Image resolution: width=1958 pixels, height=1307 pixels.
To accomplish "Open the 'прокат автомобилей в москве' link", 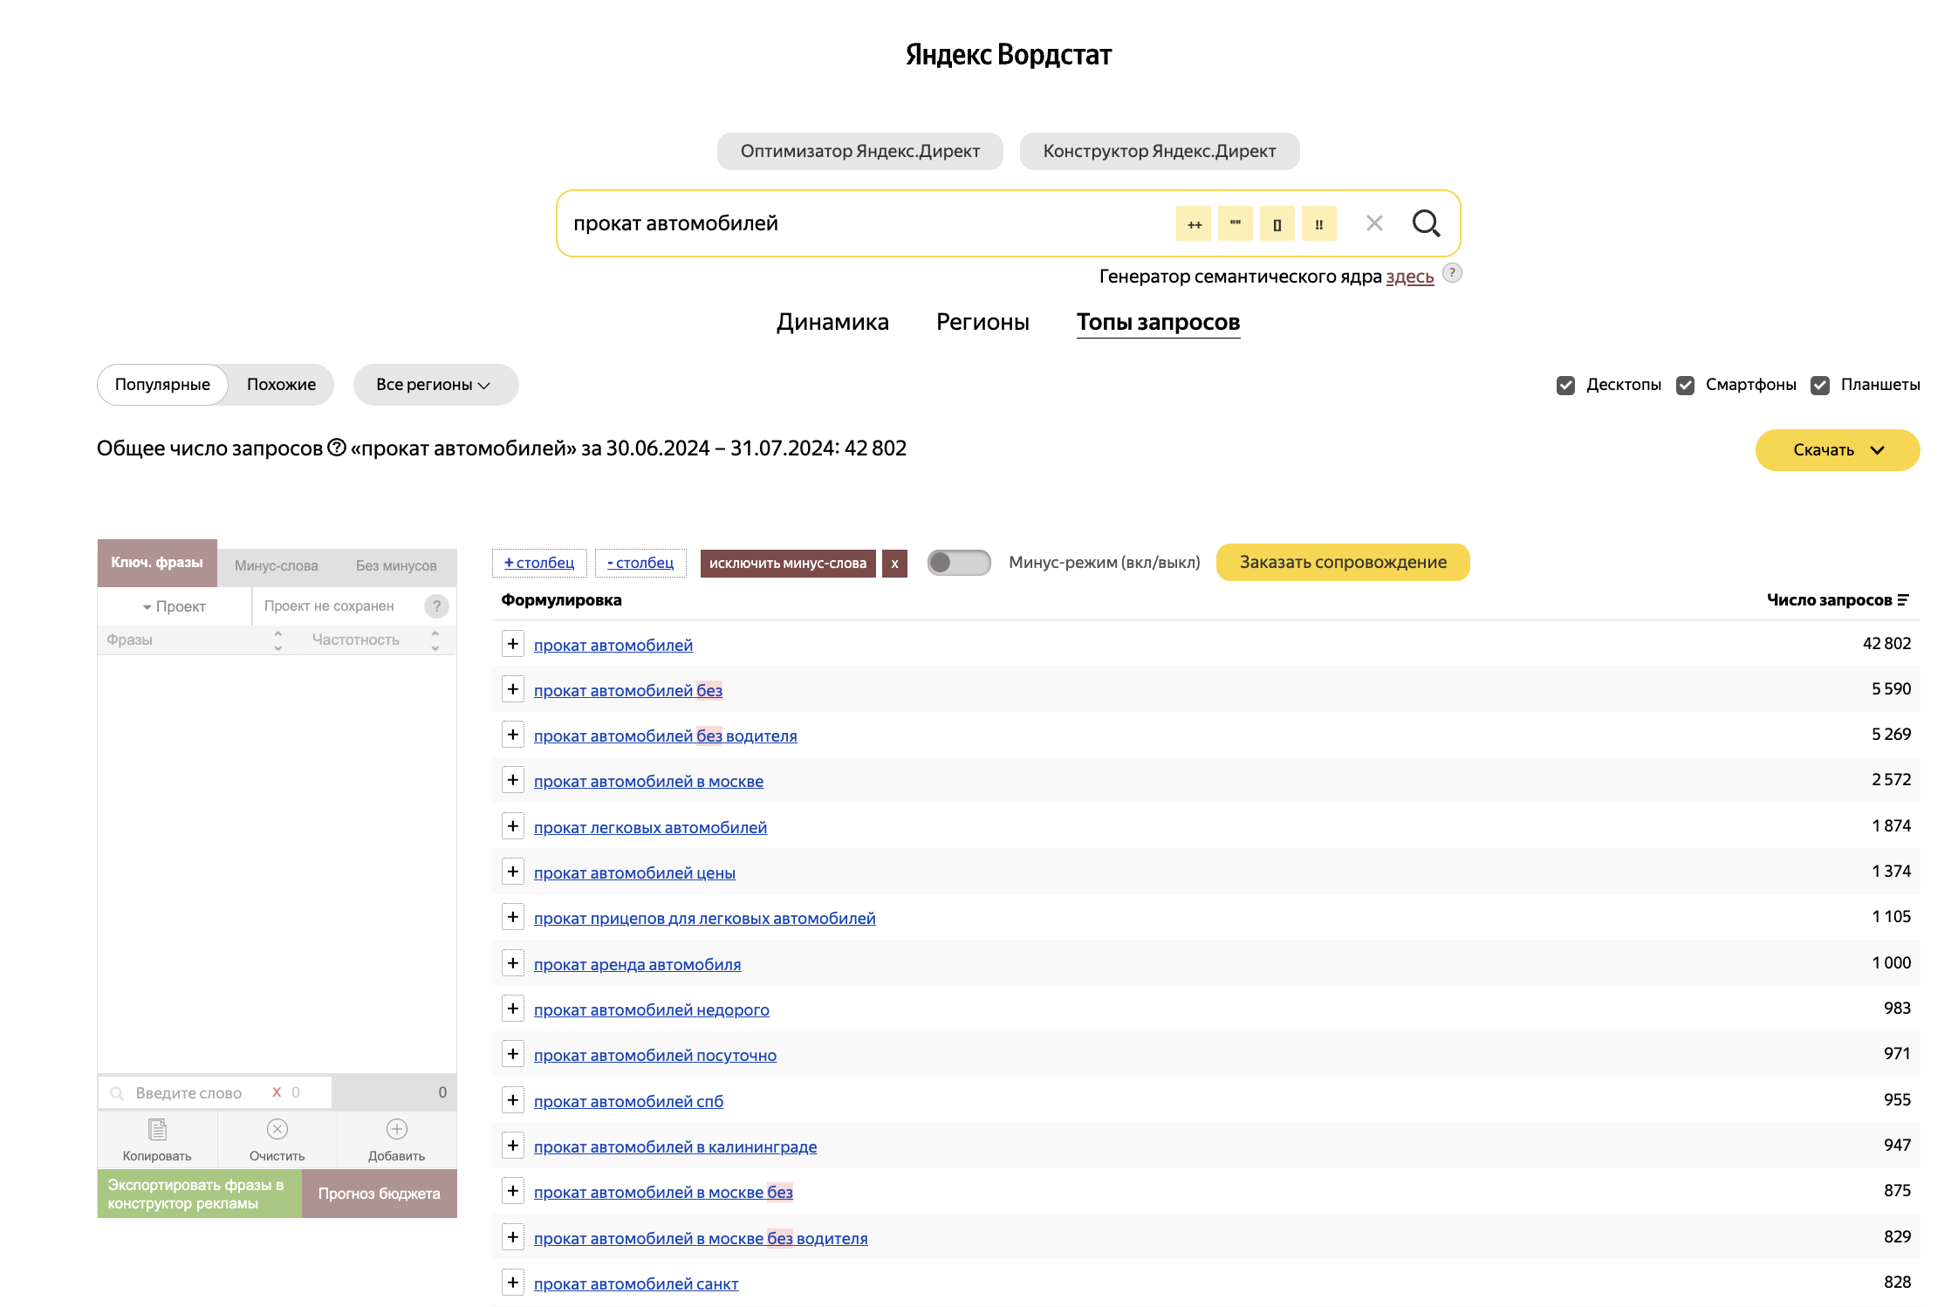I will tap(648, 782).
